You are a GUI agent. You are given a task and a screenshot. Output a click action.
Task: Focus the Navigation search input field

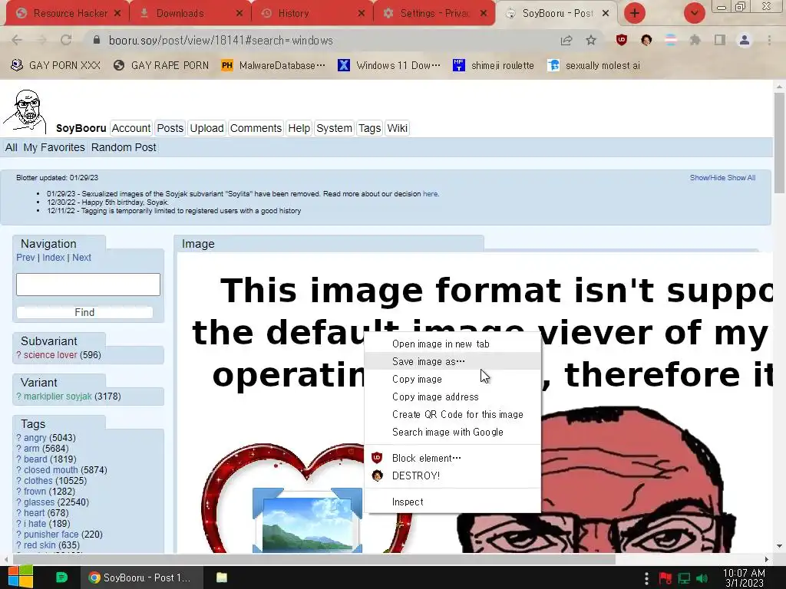pos(88,285)
